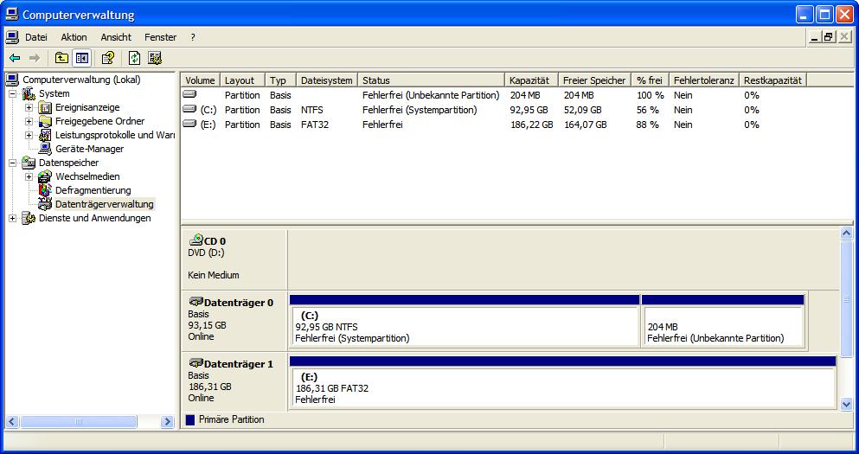Click the 52,09 GB free space cell
Image resolution: width=859 pixels, height=454 pixels.
click(x=583, y=110)
